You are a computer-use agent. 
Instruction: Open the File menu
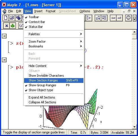10,11
